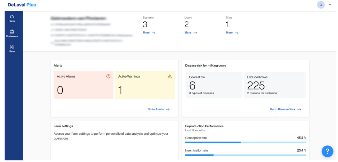
Task: Open More link under Sites
Action: tap(232, 33)
